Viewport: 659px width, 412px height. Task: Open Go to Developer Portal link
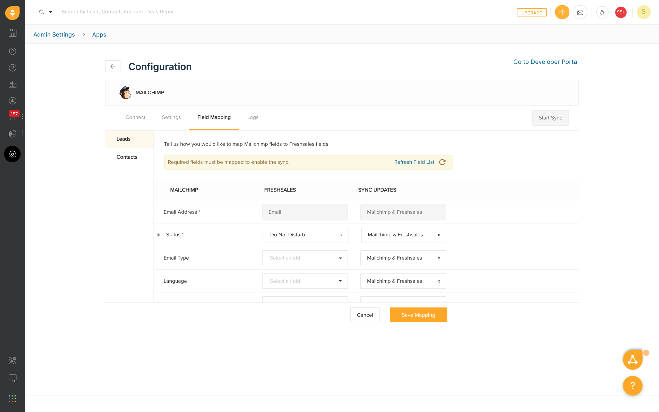545,62
